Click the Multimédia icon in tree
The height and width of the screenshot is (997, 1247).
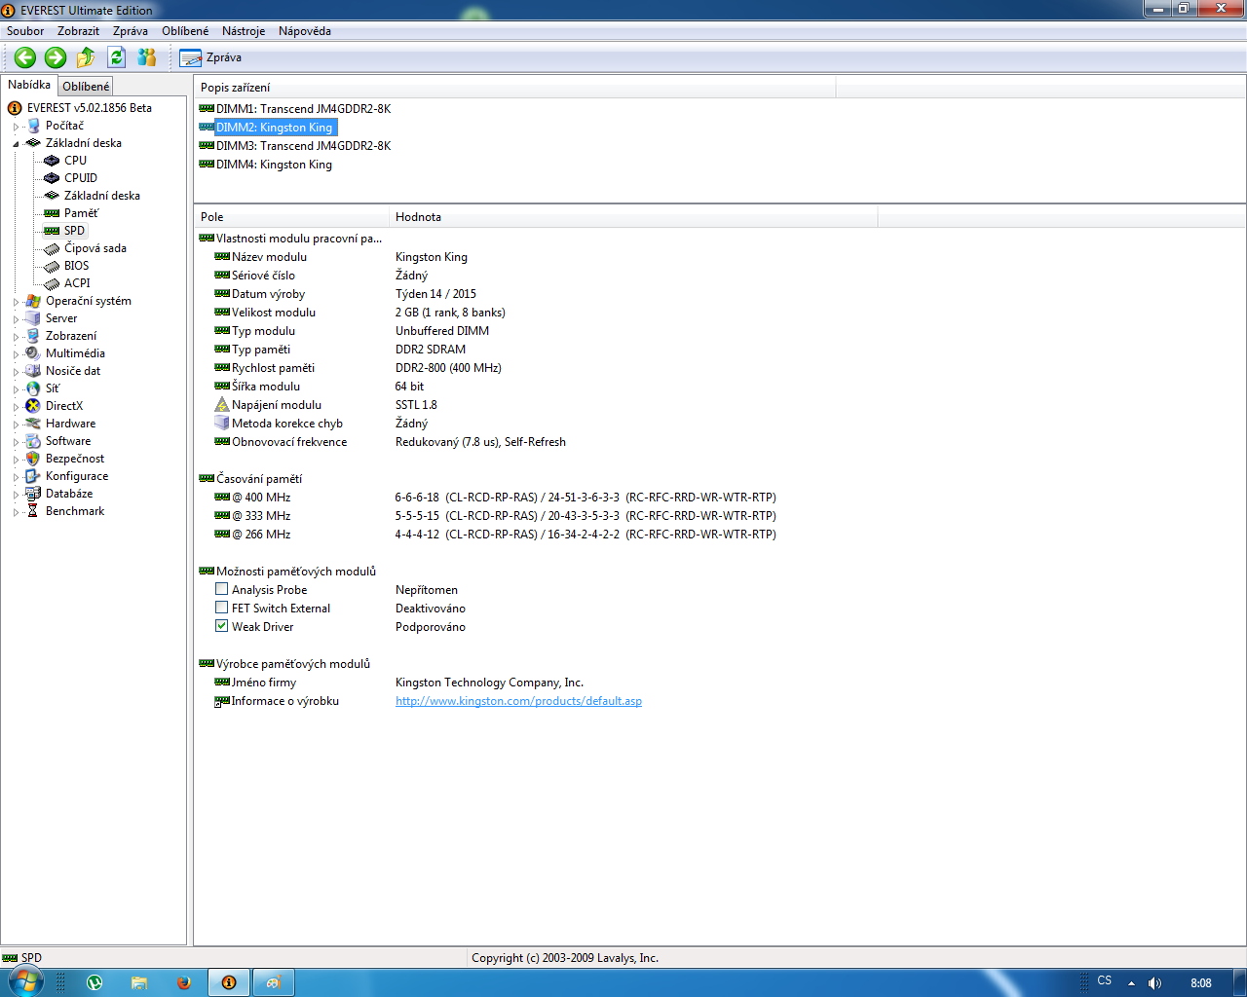(x=33, y=353)
